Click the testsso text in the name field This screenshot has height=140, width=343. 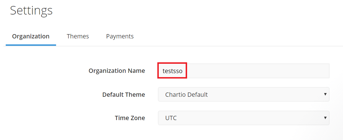[x=173, y=71]
